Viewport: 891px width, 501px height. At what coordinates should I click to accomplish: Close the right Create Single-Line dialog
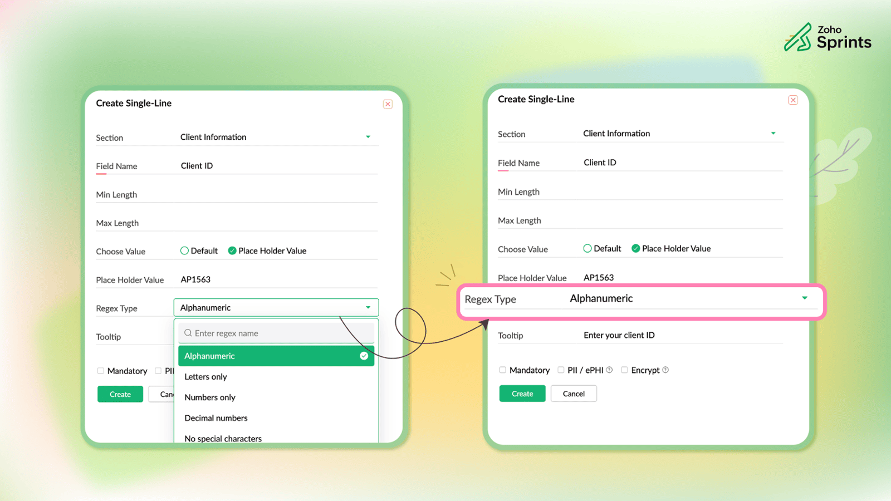coord(793,100)
